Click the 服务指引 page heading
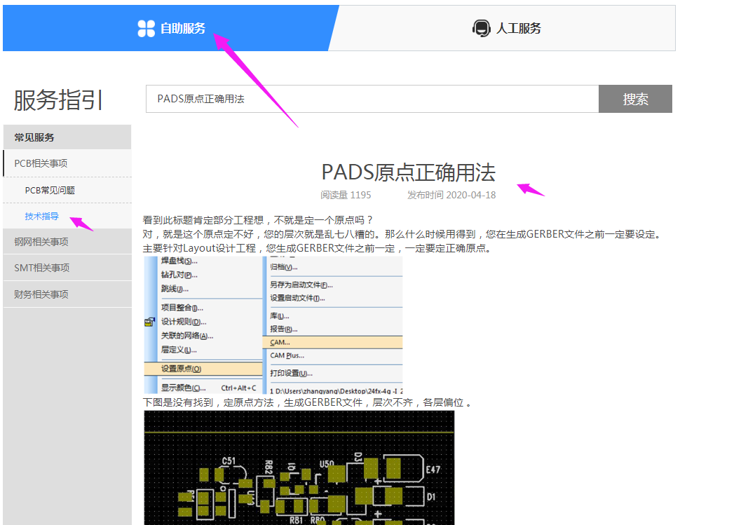Screen dimensions: 755x525 [58, 100]
